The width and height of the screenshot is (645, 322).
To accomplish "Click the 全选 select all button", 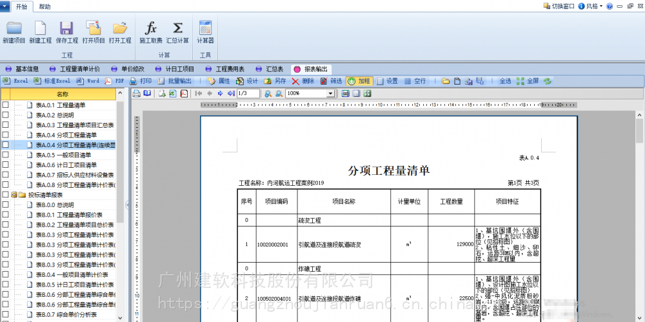I will pyautogui.click(x=505, y=81).
